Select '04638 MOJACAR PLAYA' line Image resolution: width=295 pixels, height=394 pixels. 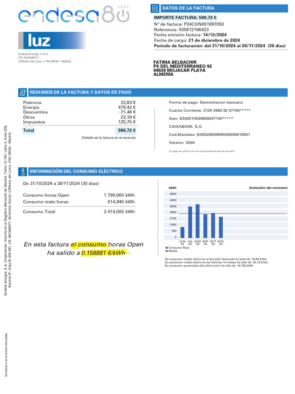click(x=179, y=70)
